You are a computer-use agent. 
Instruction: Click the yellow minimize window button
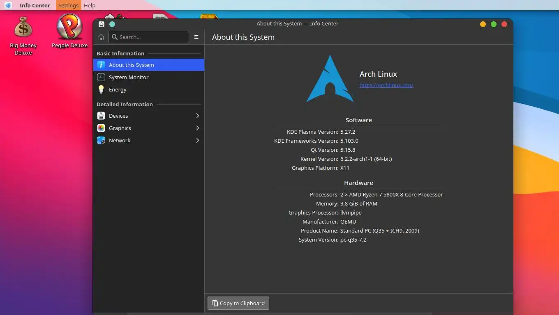[483, 24]
